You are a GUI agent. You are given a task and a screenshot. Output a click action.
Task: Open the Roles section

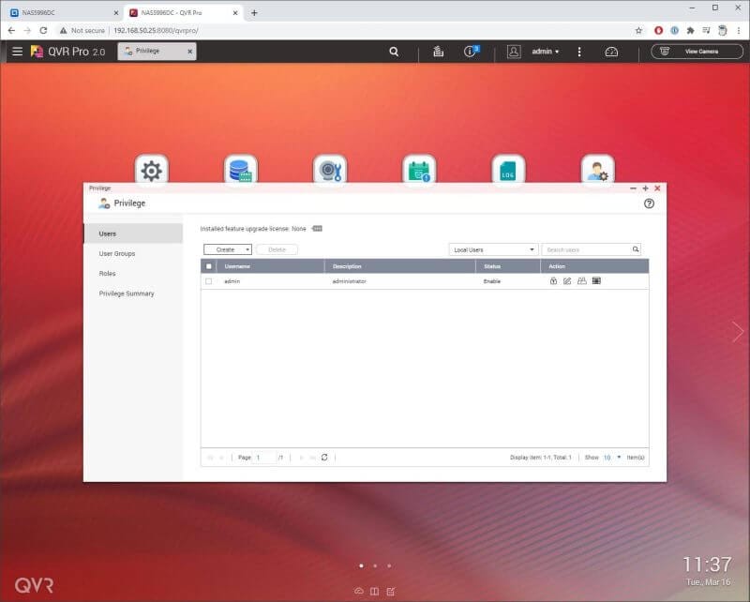pos(108,273)
